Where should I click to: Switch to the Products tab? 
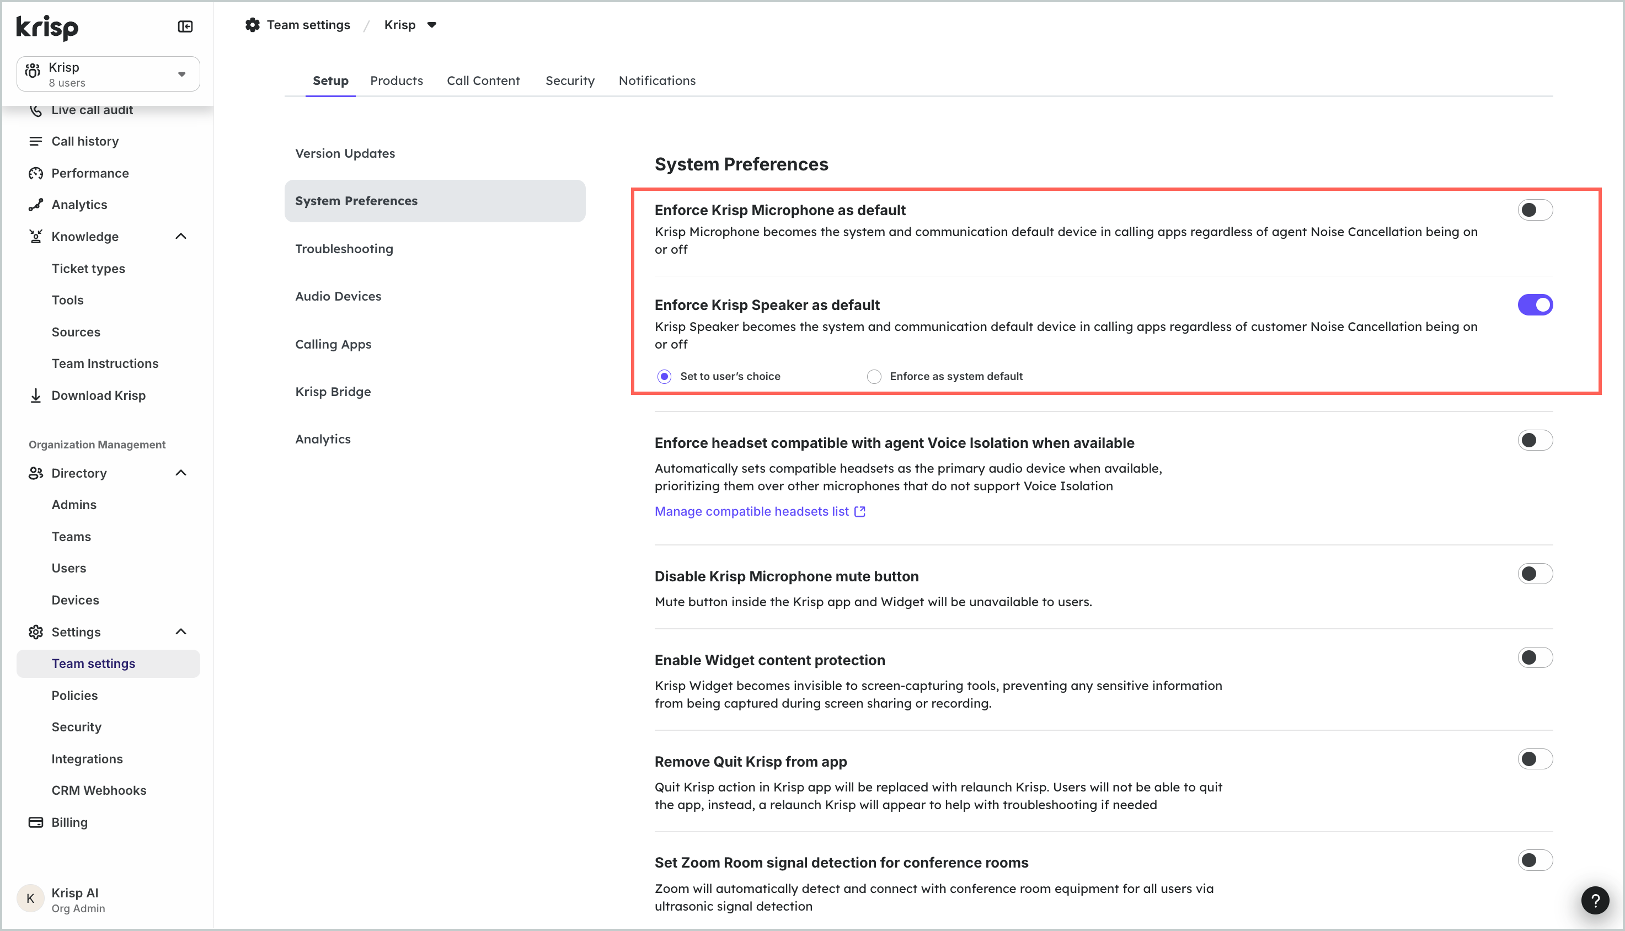pos(397,81)
